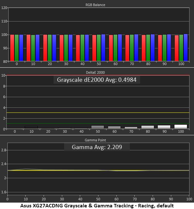Click the green bar at 10 in RGB Balance

click(x=33, y=48)
